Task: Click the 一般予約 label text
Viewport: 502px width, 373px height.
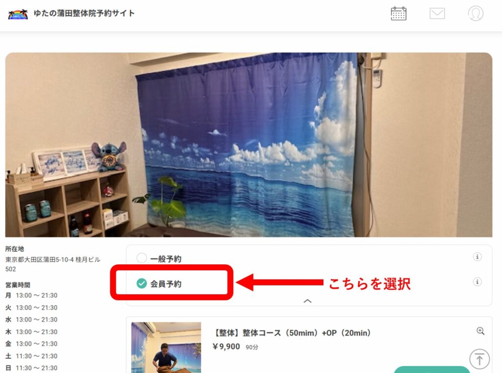Action: coord(166,258)
